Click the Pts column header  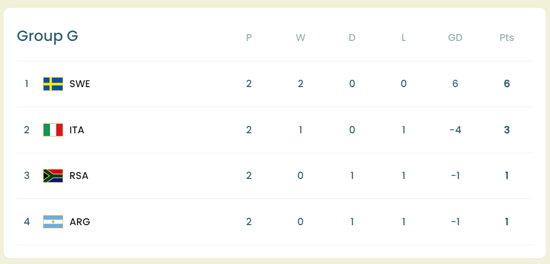tap(507, 38)
